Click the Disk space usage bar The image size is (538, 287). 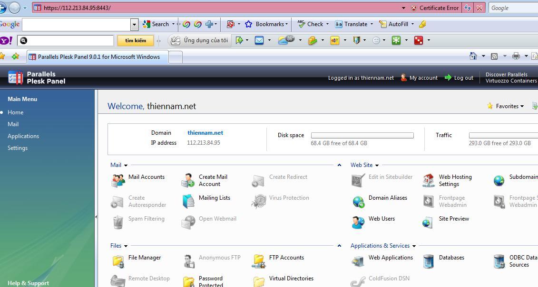point(362,136)
